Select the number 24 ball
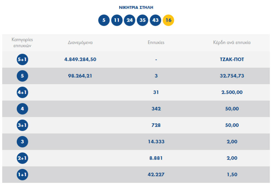The image size is (273, 186). tap(130, 20)
